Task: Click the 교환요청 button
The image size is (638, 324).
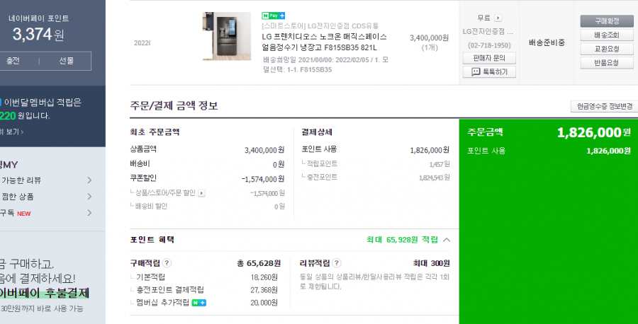Action: (x=607, y=49)
